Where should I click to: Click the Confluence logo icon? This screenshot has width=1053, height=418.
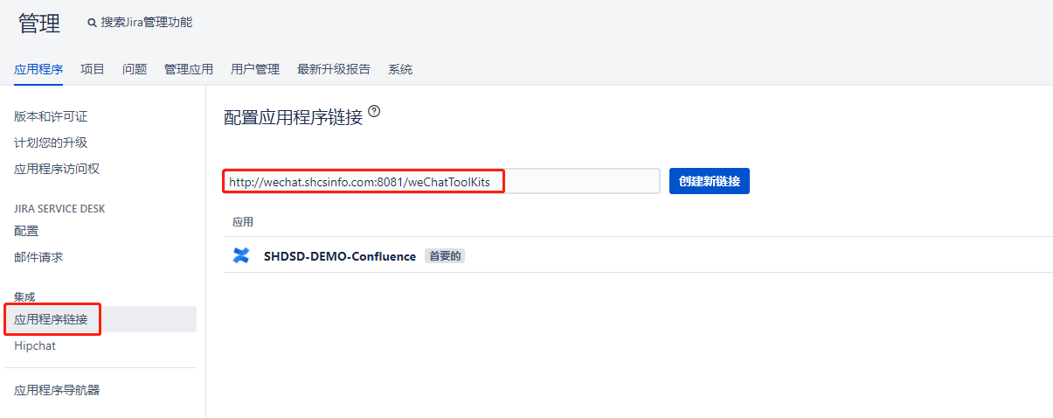(241, 255)
